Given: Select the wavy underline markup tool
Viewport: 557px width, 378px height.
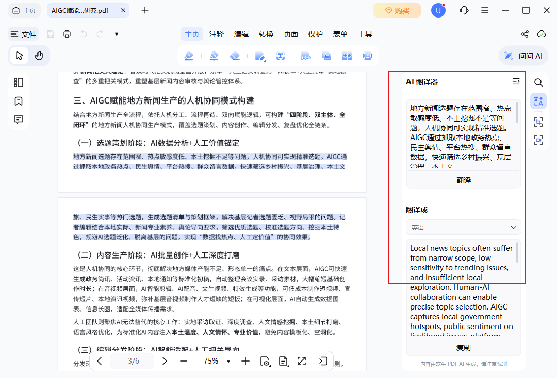Looking at the screenshot, I should coord(214,56).
